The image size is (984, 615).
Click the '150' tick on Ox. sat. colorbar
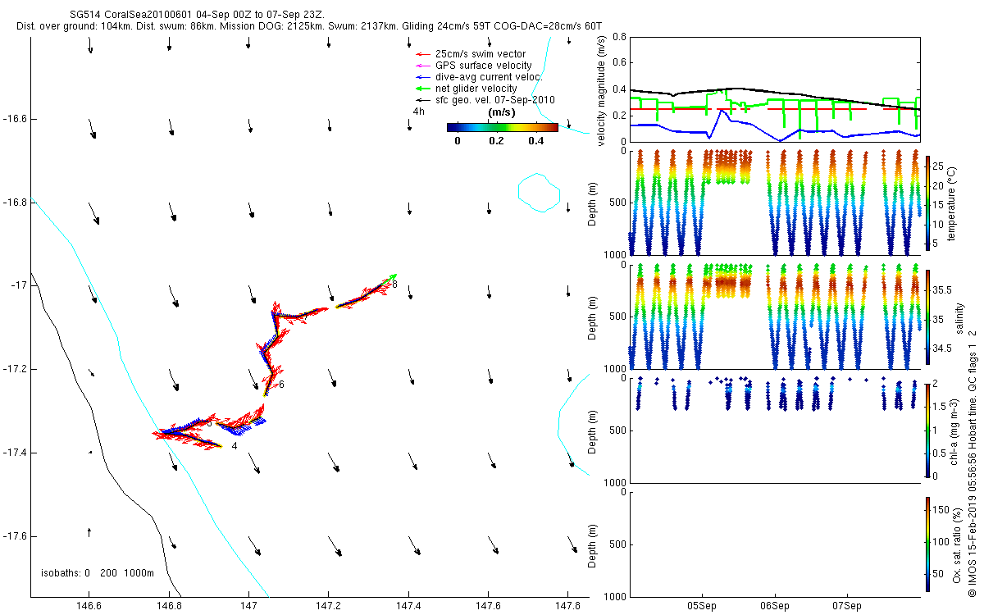point(941,508)
